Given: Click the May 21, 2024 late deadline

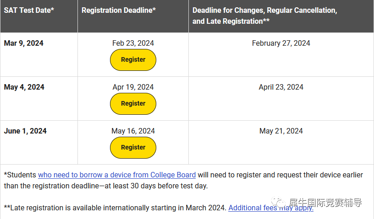Looking at the screenshot, I should pyautogui.click(x=281, y=131).
